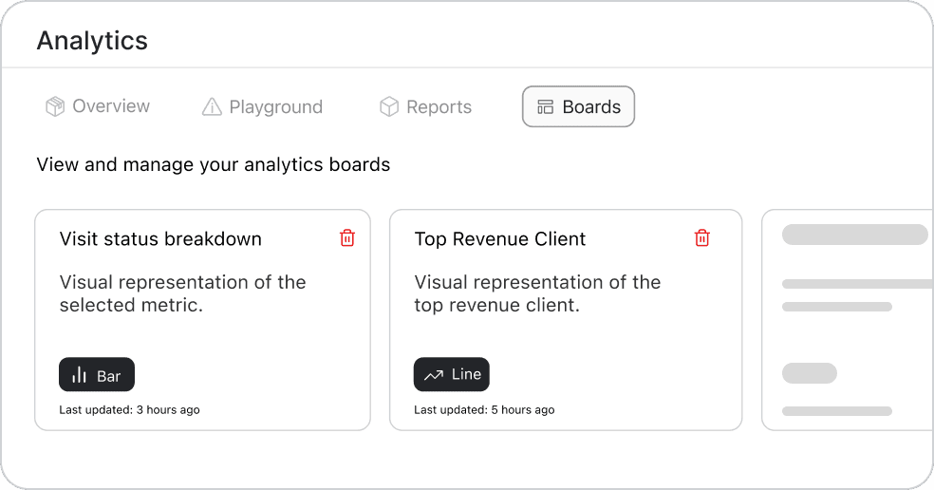The image size is (934, 490).
Task: Click the Visit status breakdown title
Action: (x=160, y=239)
